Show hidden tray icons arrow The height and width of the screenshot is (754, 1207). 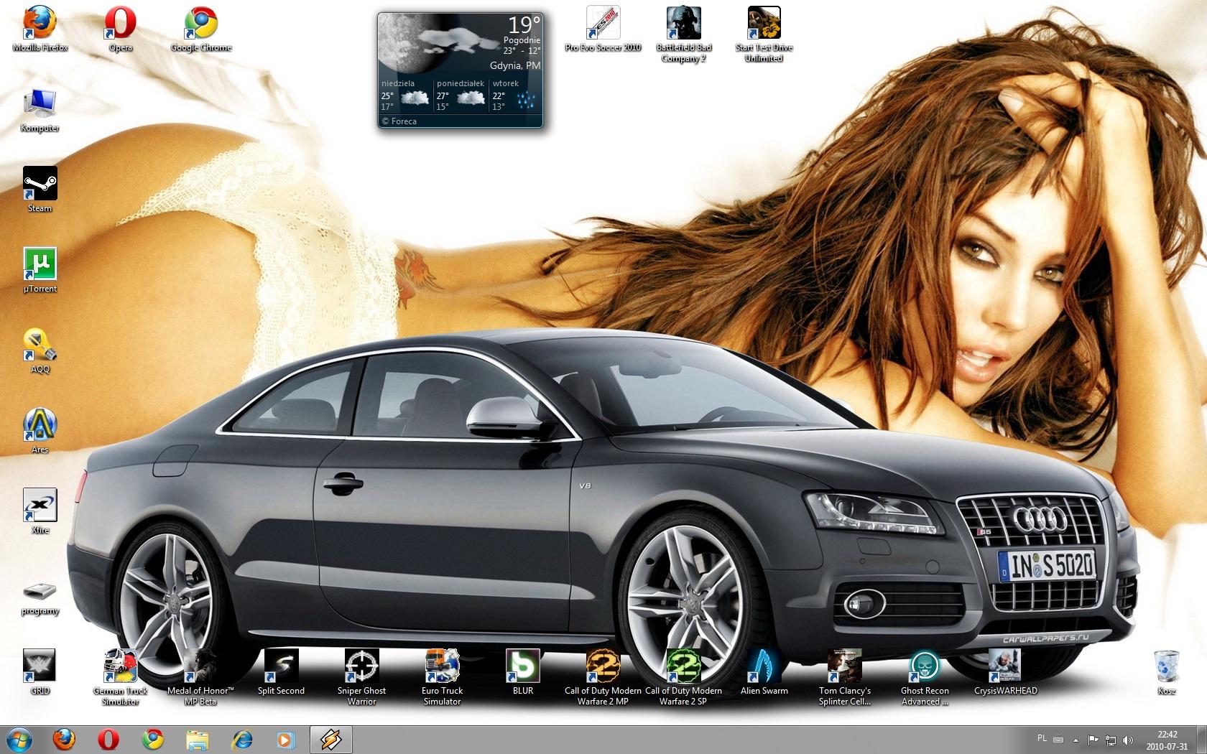tap(1076, 740)
